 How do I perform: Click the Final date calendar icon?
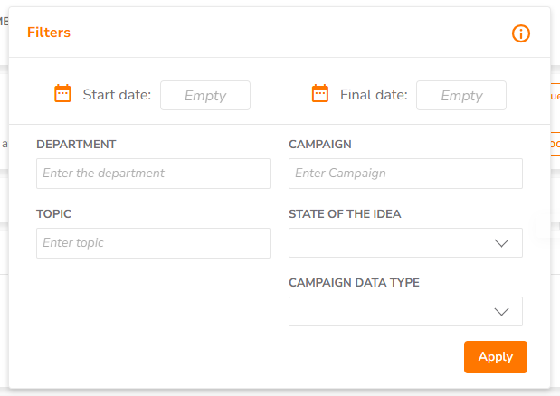click(x=320, y=93)
